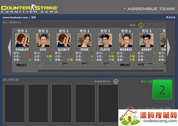Click Gus's yellow 合作 rating
Screen dimensions: 178x126
click(x=49, y=56)
